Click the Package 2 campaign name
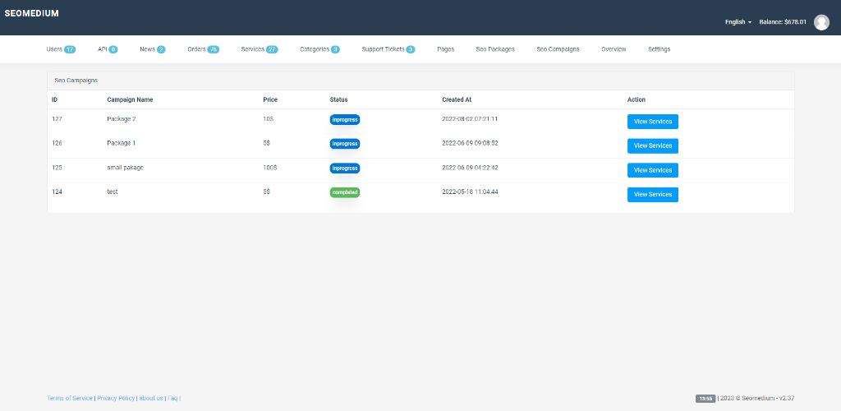Image resolution: width=841 pixels, height=411 pixels. tap(122, 119)
